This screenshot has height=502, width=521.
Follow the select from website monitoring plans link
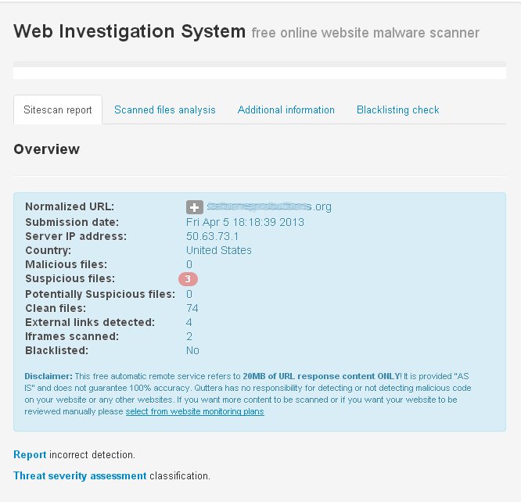coord(195,411)
